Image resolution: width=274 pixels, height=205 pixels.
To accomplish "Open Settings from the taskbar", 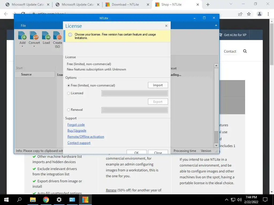I will (59, 200).
